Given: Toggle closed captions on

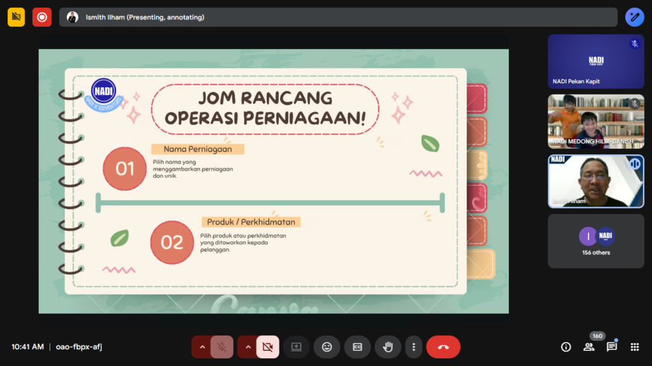Looking at the screenshot, I should (x=357, y=347).
